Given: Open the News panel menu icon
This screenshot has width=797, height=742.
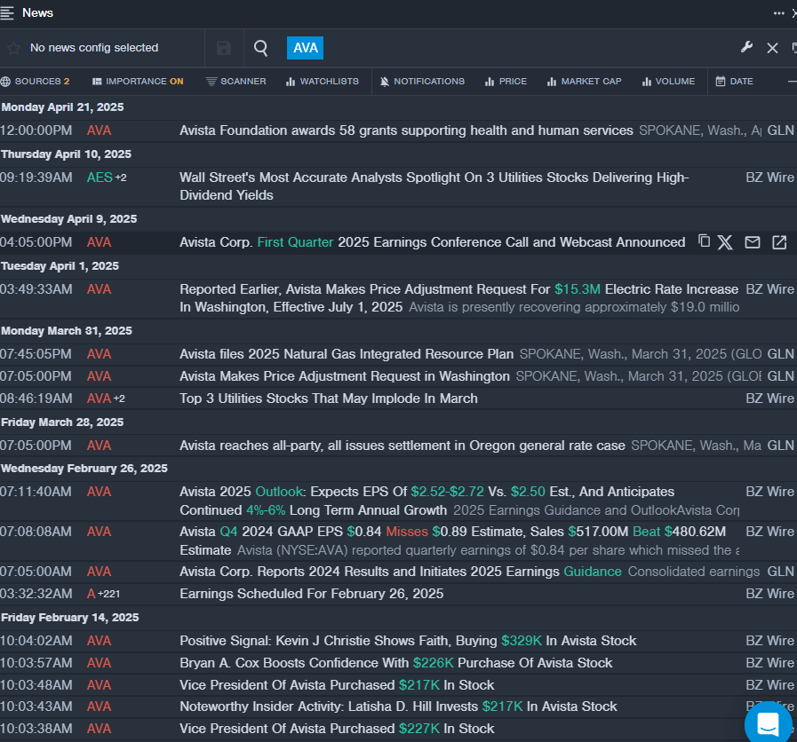Looking at the screenshot, I should click(x=6, y=13).
